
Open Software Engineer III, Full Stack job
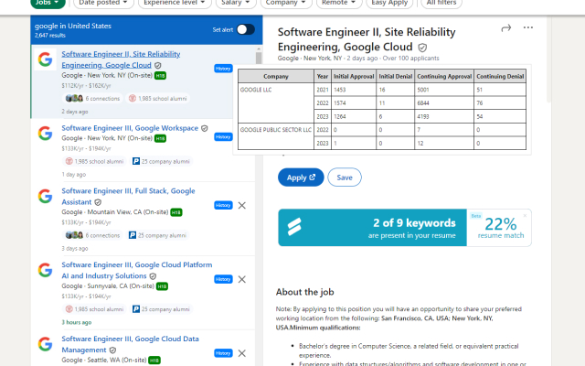click(128, 197)
